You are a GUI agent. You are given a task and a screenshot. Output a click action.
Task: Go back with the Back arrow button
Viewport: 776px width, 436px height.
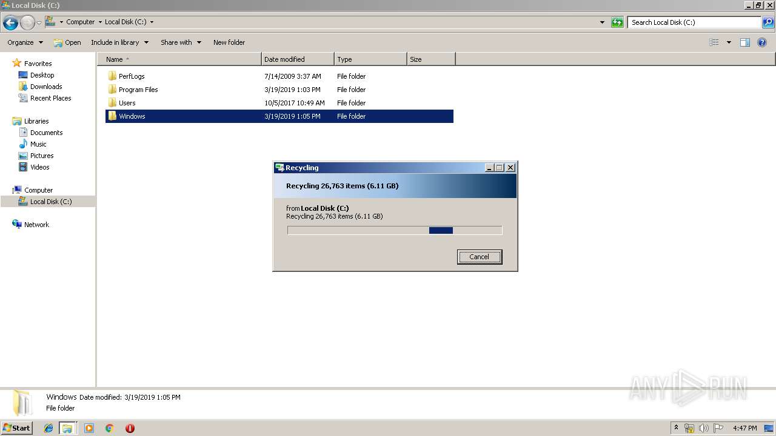pyautogui.click(x=10, y=23)
